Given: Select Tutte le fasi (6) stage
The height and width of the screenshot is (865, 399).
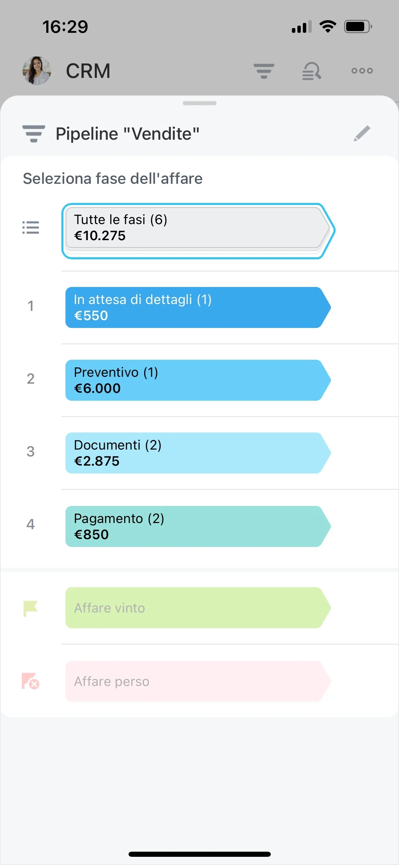Looking at the screenshot, I should [198, 231].
